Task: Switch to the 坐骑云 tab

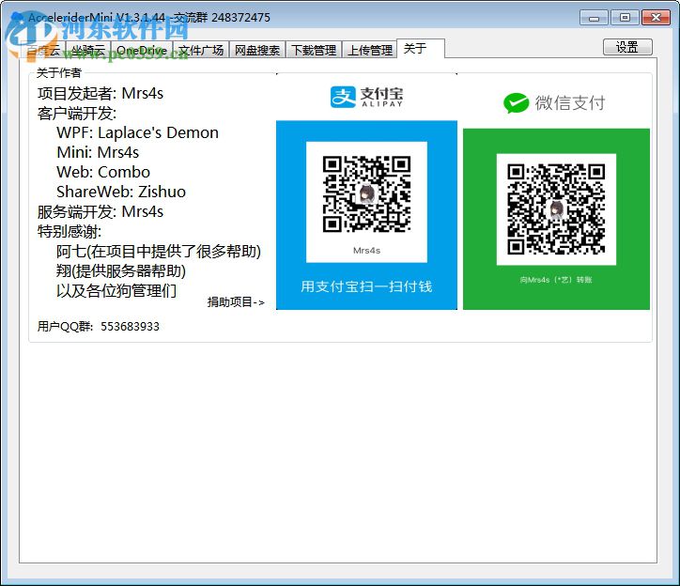Action: pyautogui.click(x=88, y=50)
